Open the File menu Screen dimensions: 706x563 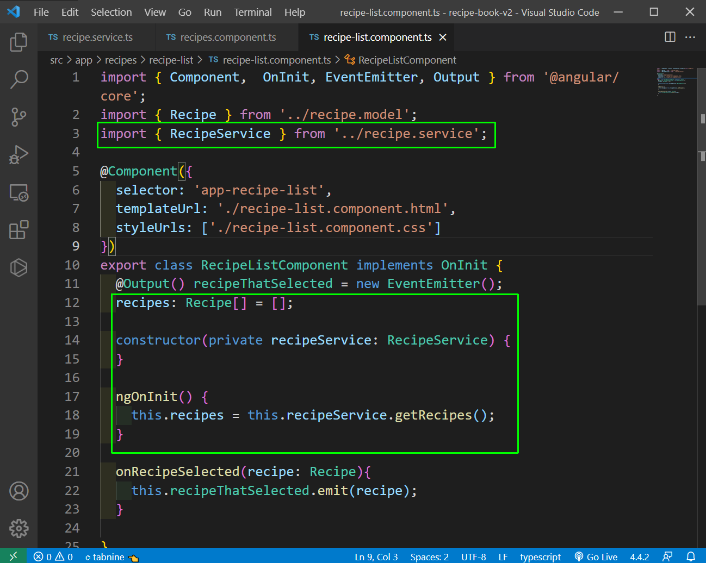(41, 12)
